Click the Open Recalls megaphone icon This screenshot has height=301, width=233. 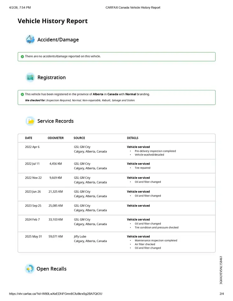[x=30, y=269]
